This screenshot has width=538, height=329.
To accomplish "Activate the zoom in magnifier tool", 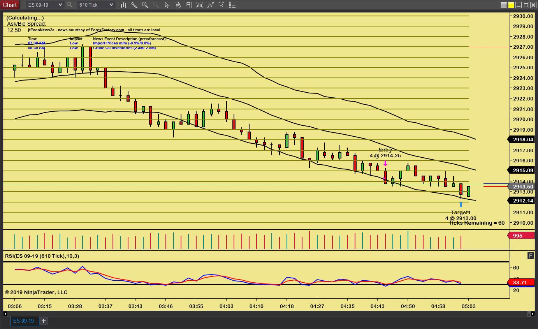I will point(145,5).
